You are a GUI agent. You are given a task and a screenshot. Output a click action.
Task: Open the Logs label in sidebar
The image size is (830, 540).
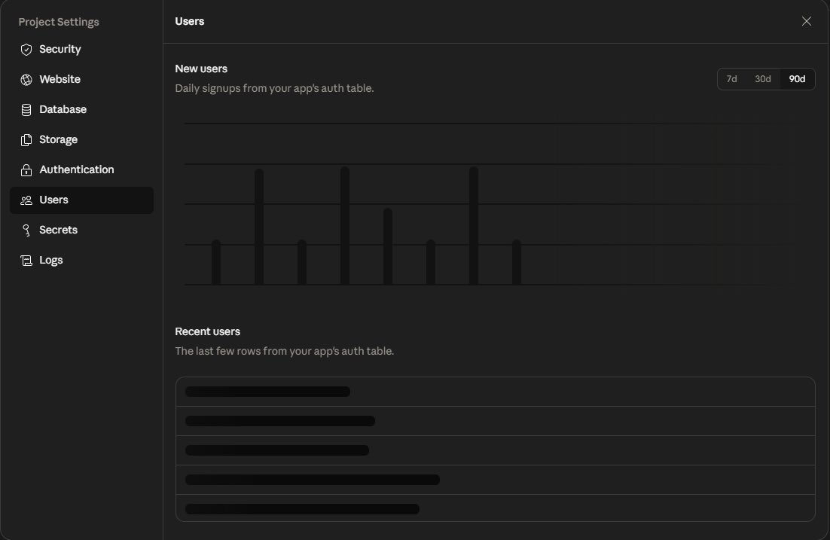tap(51, 261)
